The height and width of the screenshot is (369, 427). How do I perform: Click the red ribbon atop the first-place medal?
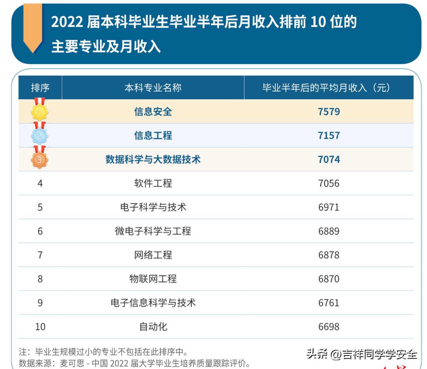(x=39, y=101)
